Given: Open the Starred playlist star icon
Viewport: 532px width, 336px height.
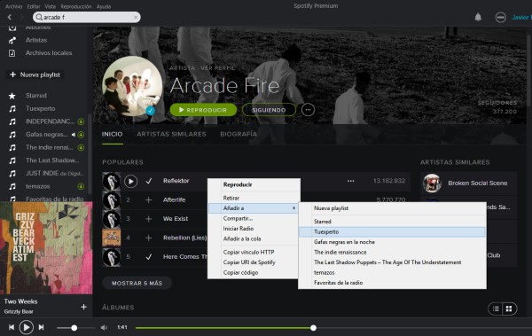Looking at the screenshot, I should point(12,96).
